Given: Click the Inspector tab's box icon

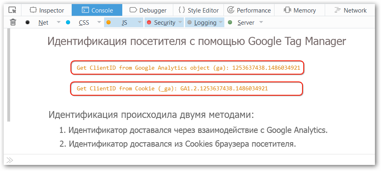Looking at the screenshot, I should (33, 10).
